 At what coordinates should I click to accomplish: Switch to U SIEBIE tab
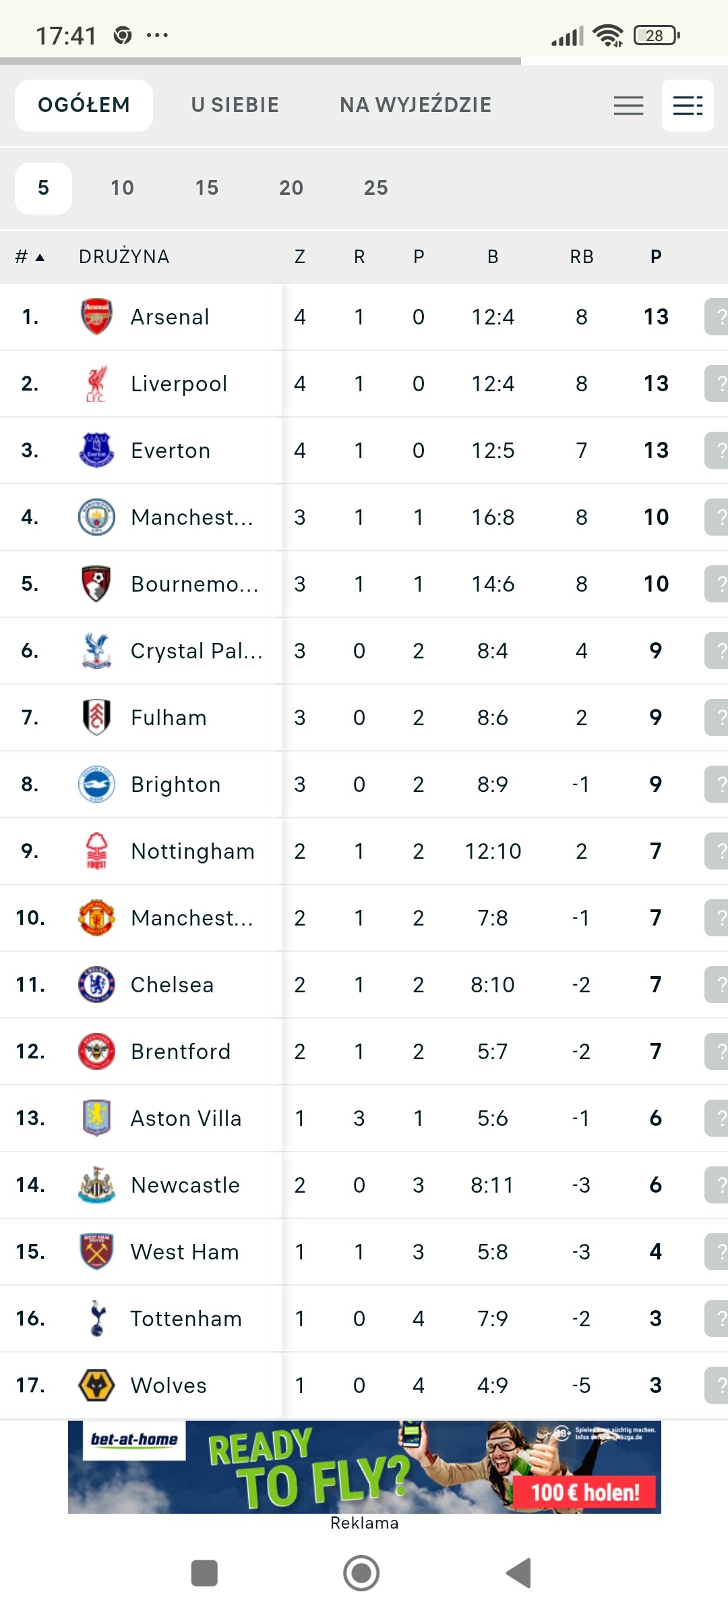[235, 105]
